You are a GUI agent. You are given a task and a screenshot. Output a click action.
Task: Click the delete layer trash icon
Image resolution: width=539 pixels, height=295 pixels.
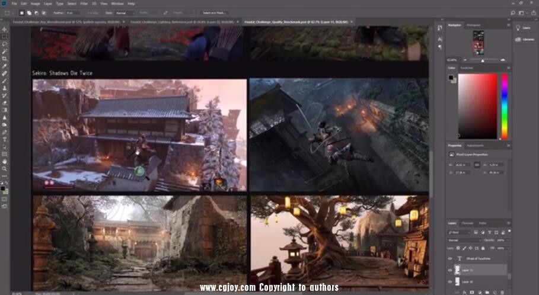[503, 292]
